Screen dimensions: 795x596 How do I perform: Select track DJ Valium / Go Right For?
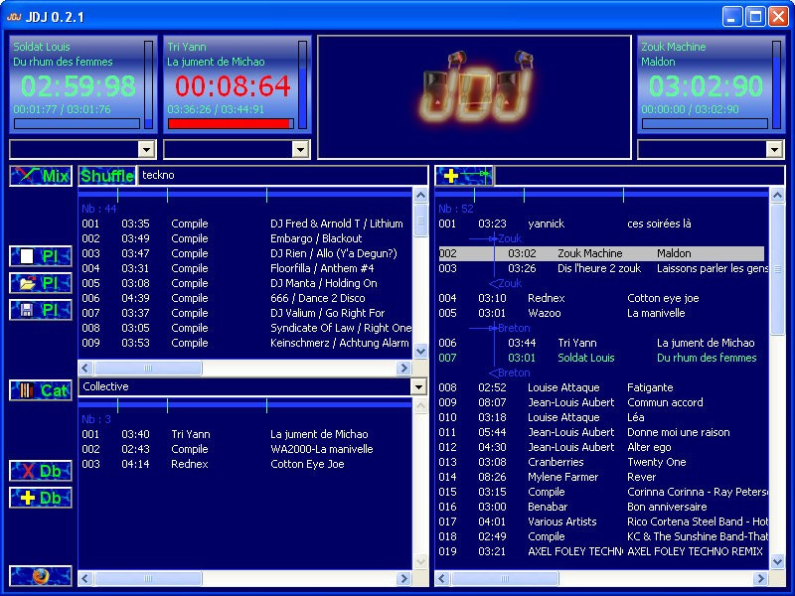tap(245, 313)
